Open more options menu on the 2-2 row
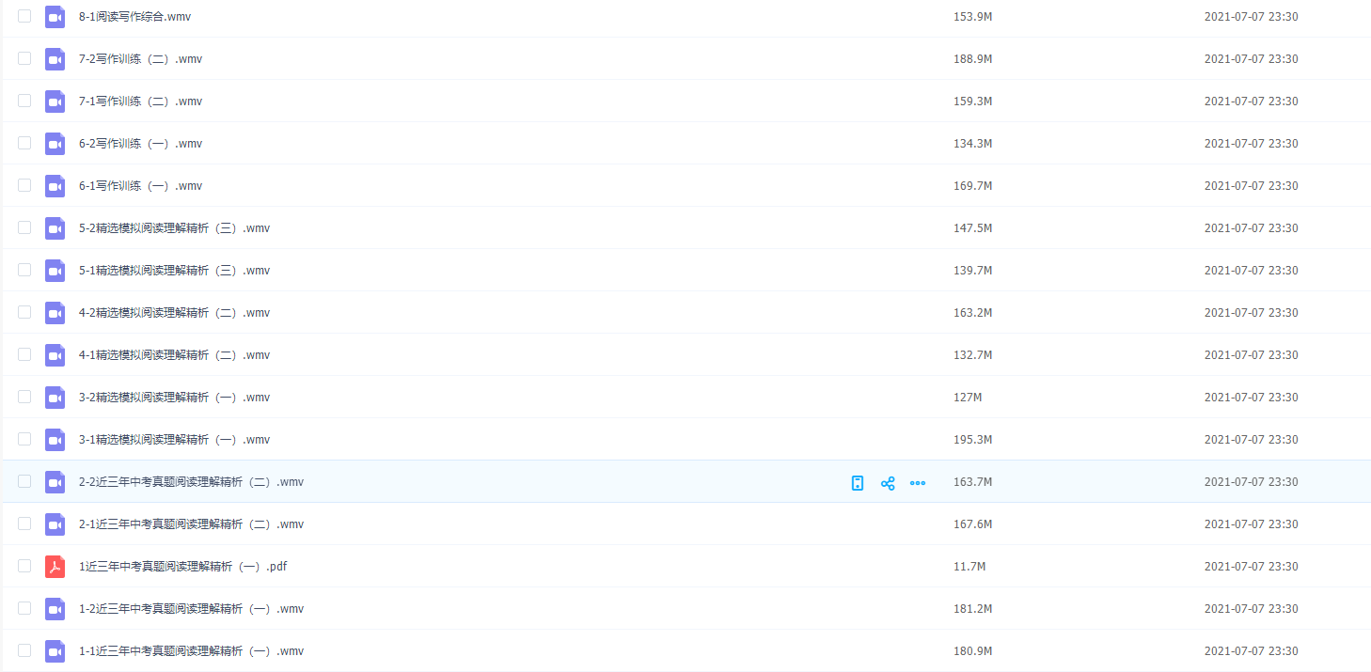This screenshot has height=672, width=1371. coord(917,483)
